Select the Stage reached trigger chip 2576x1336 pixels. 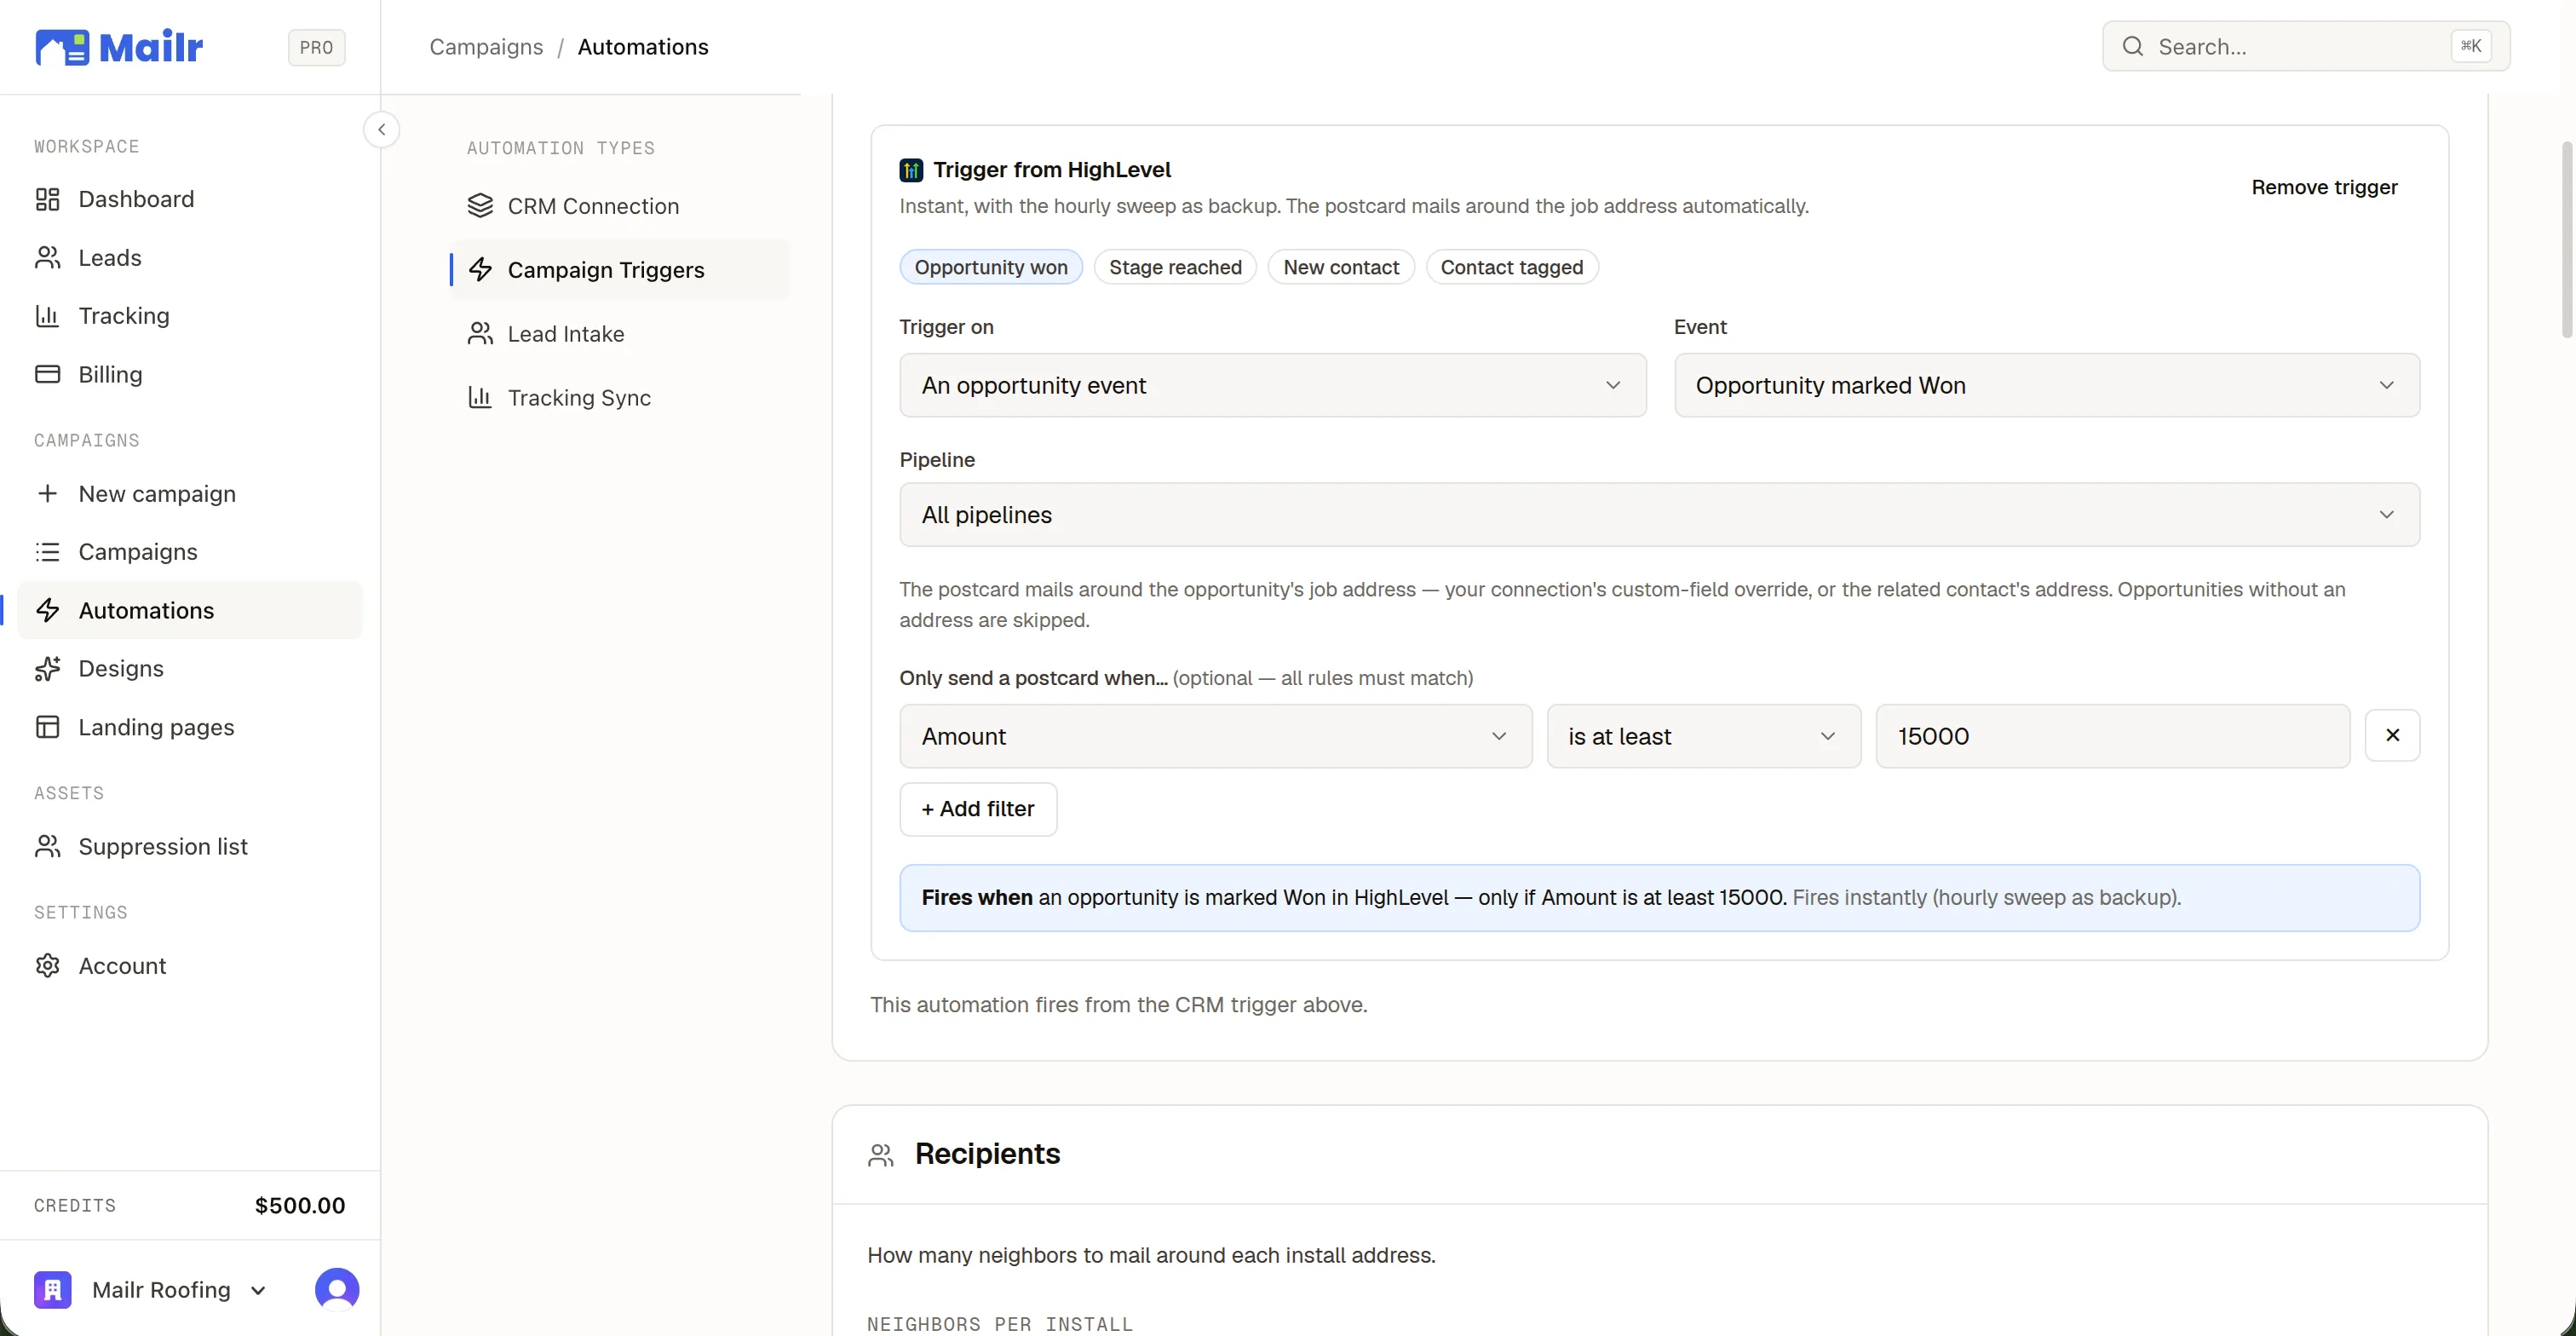pos(1175,267)
